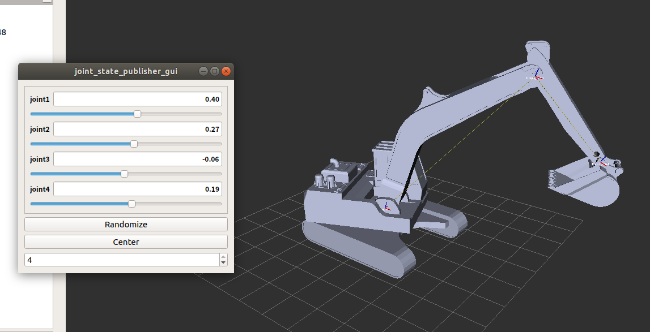Select the joint2 value field showing 0.27
This screenshot has height=332, width=650.
tap(137, 128)
